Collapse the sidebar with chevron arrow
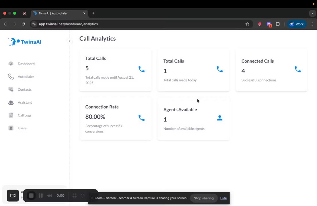317x206 pixels. tap(69, 41)
